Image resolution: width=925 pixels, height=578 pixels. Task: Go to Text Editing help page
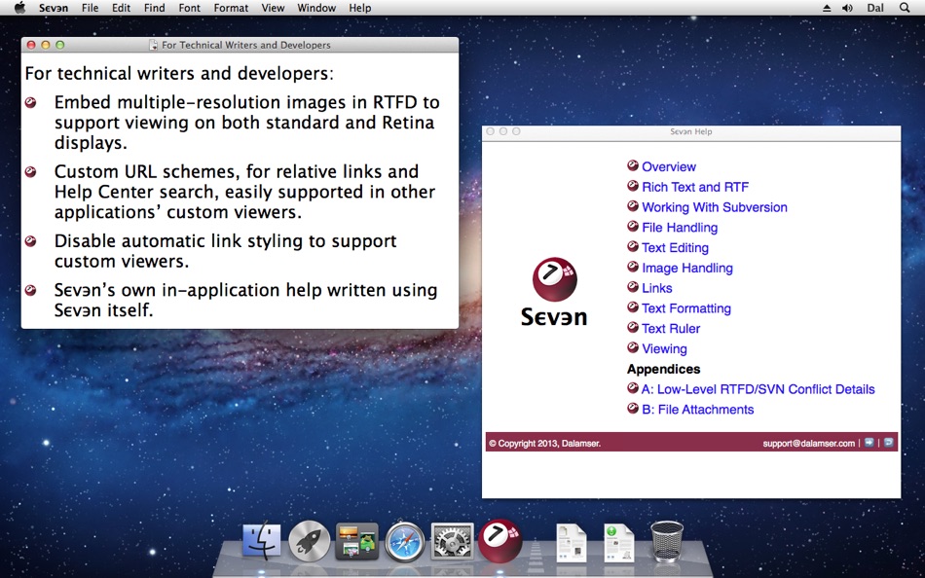(675, 248)
